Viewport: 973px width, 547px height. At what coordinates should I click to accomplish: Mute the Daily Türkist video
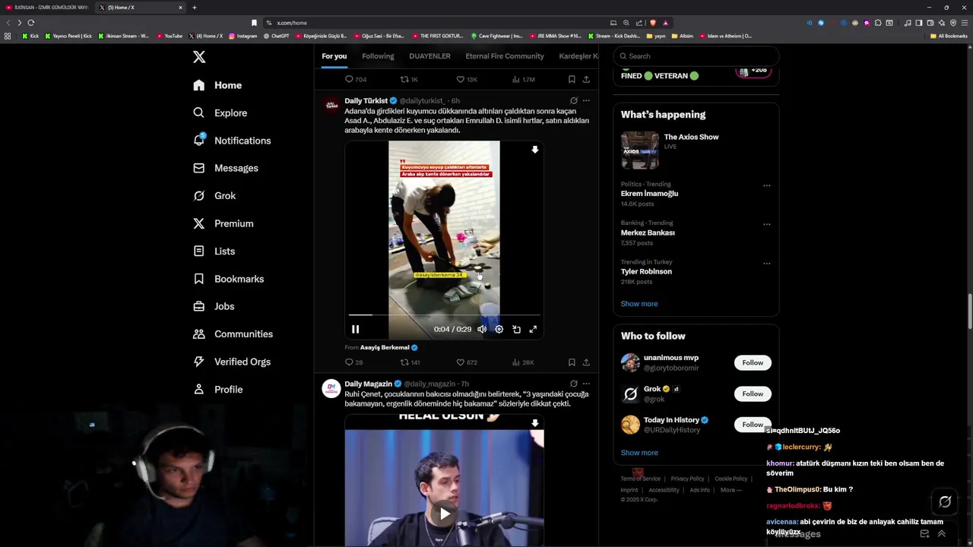pos(482,329)
